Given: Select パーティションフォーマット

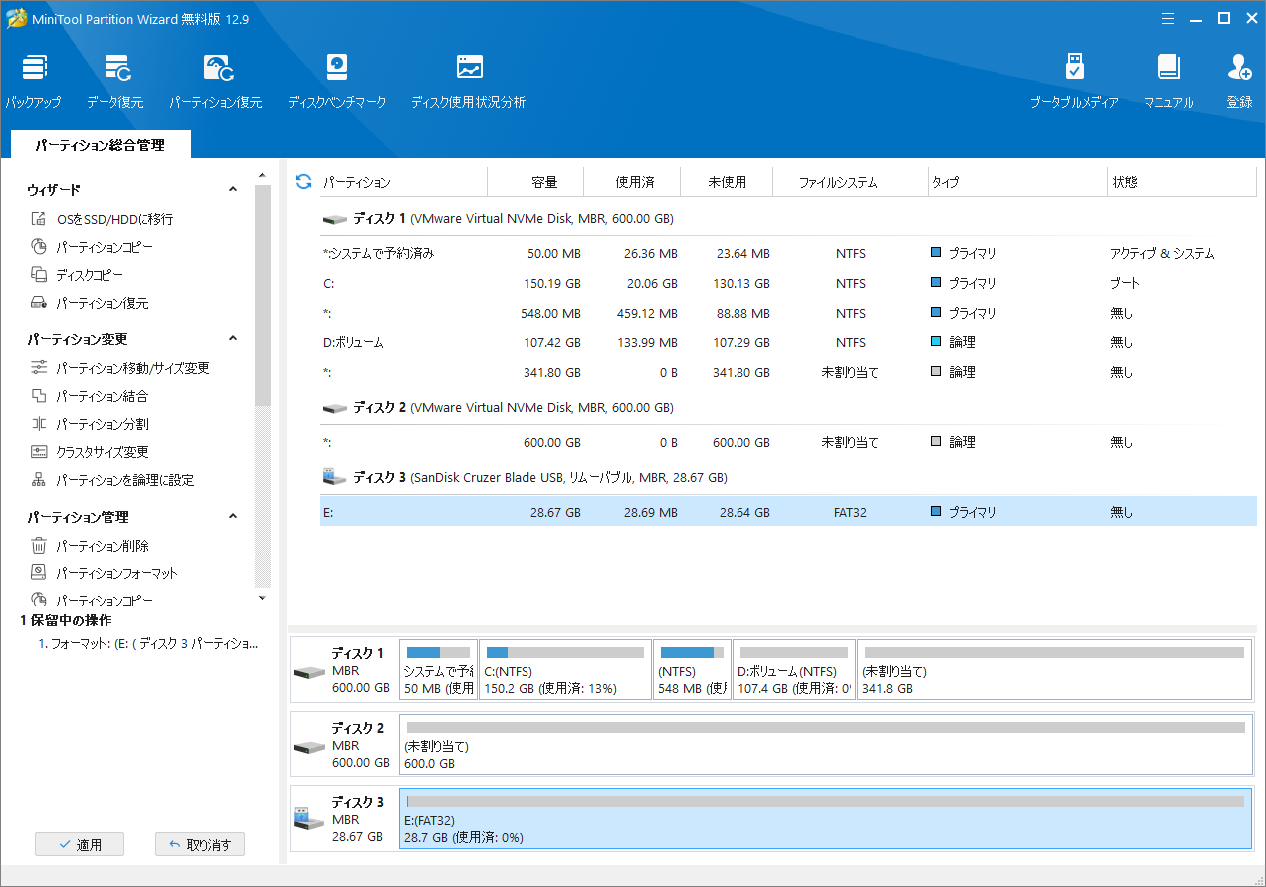Looking at the screenshot, I should pos(104,573).
